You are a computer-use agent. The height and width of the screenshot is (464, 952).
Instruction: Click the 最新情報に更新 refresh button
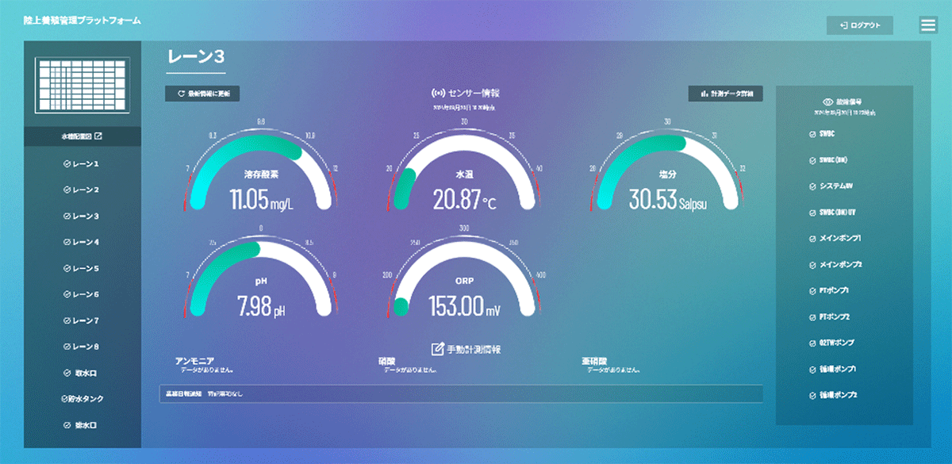[x=202, y=94]
